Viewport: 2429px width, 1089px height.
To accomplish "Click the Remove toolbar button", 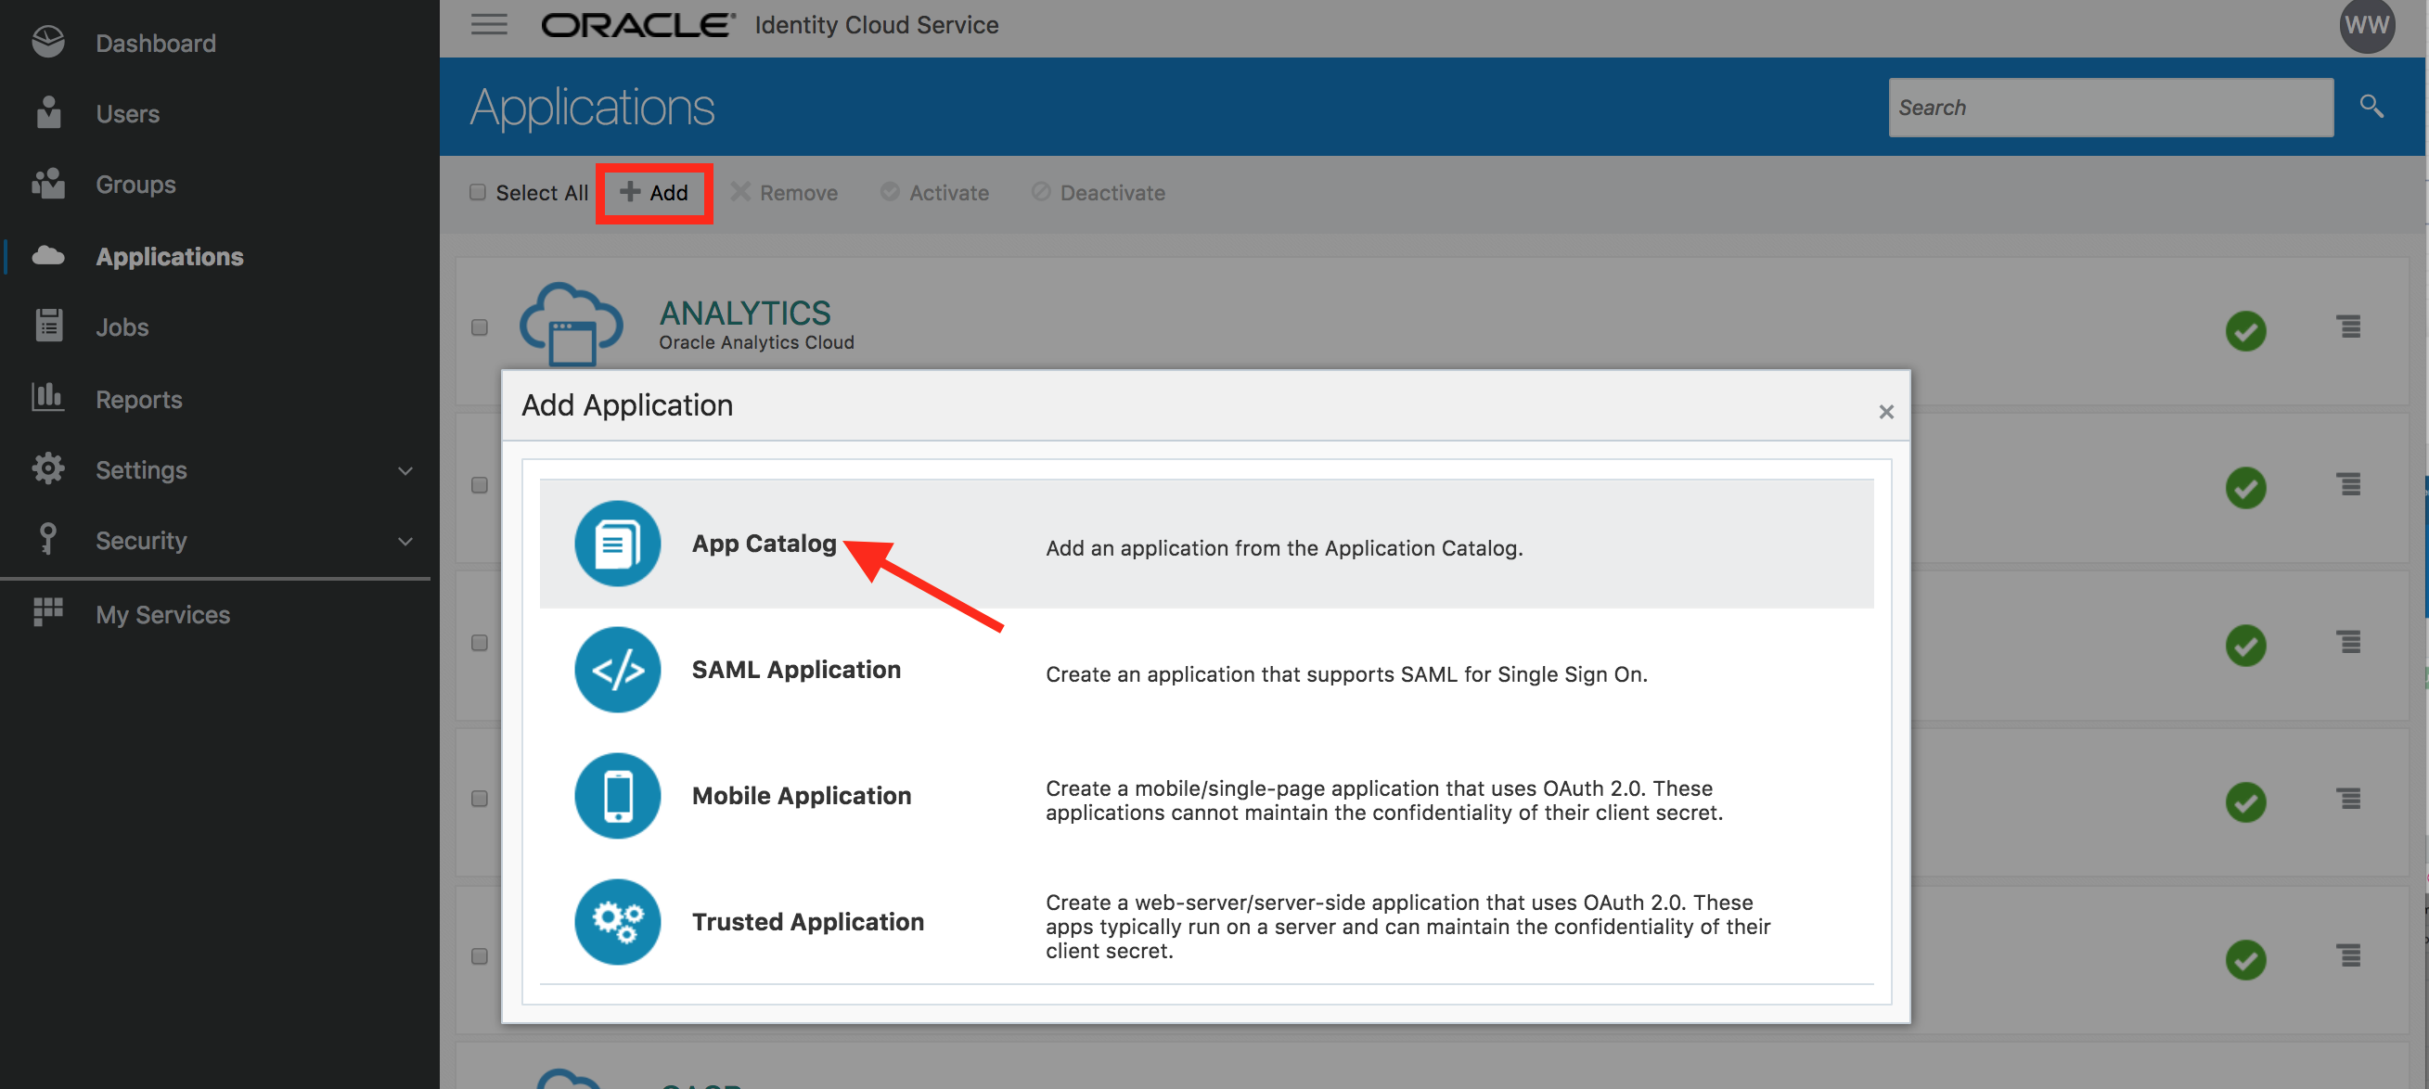I will (x=785, y=192).
